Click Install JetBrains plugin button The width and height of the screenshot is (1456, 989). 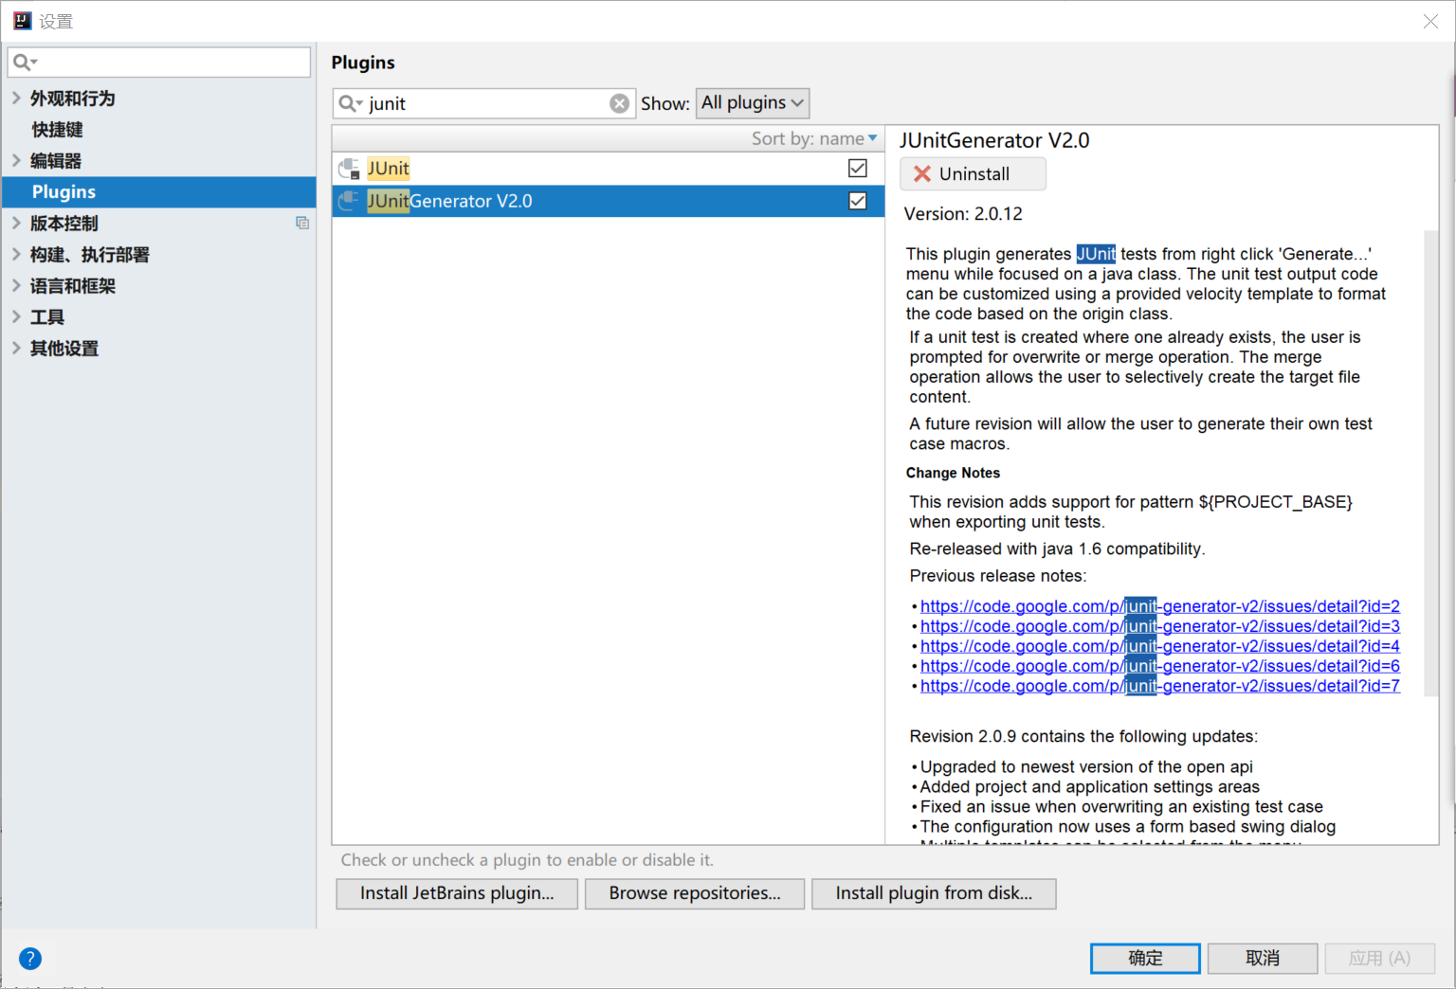(457, 893)
